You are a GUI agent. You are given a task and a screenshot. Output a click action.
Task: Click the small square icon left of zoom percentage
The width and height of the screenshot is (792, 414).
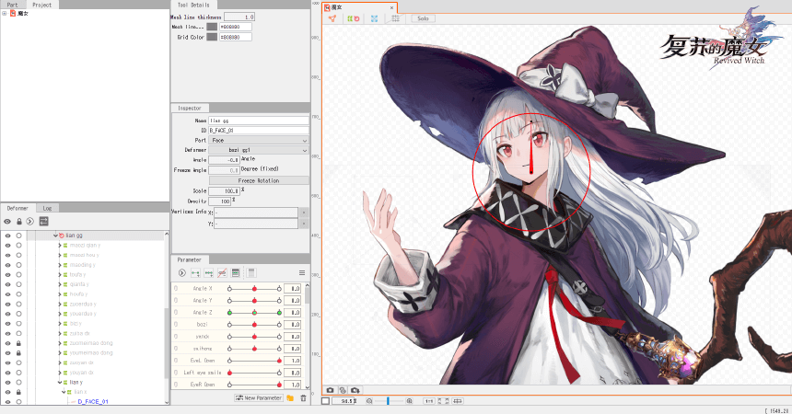click(x=326, y=401)
